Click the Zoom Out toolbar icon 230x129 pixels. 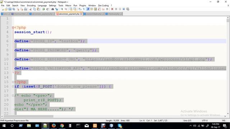66,9
